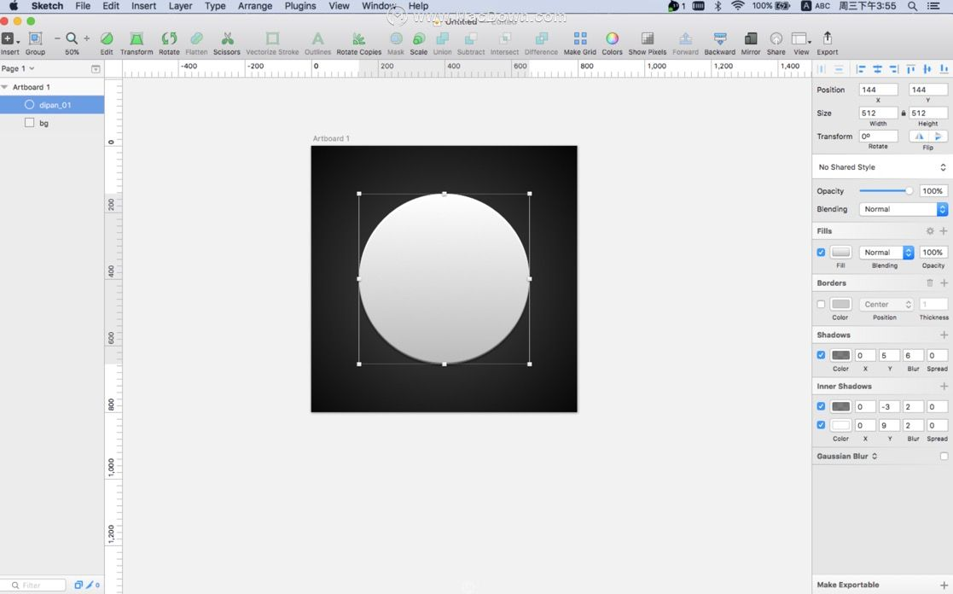Screen dimensions: 953x594
Task: Click the Intersect boolean icon
Action: coord(504,39)
